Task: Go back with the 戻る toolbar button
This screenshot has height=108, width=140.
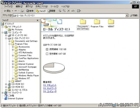Action: pyautogui.click(x=7, y=11)
